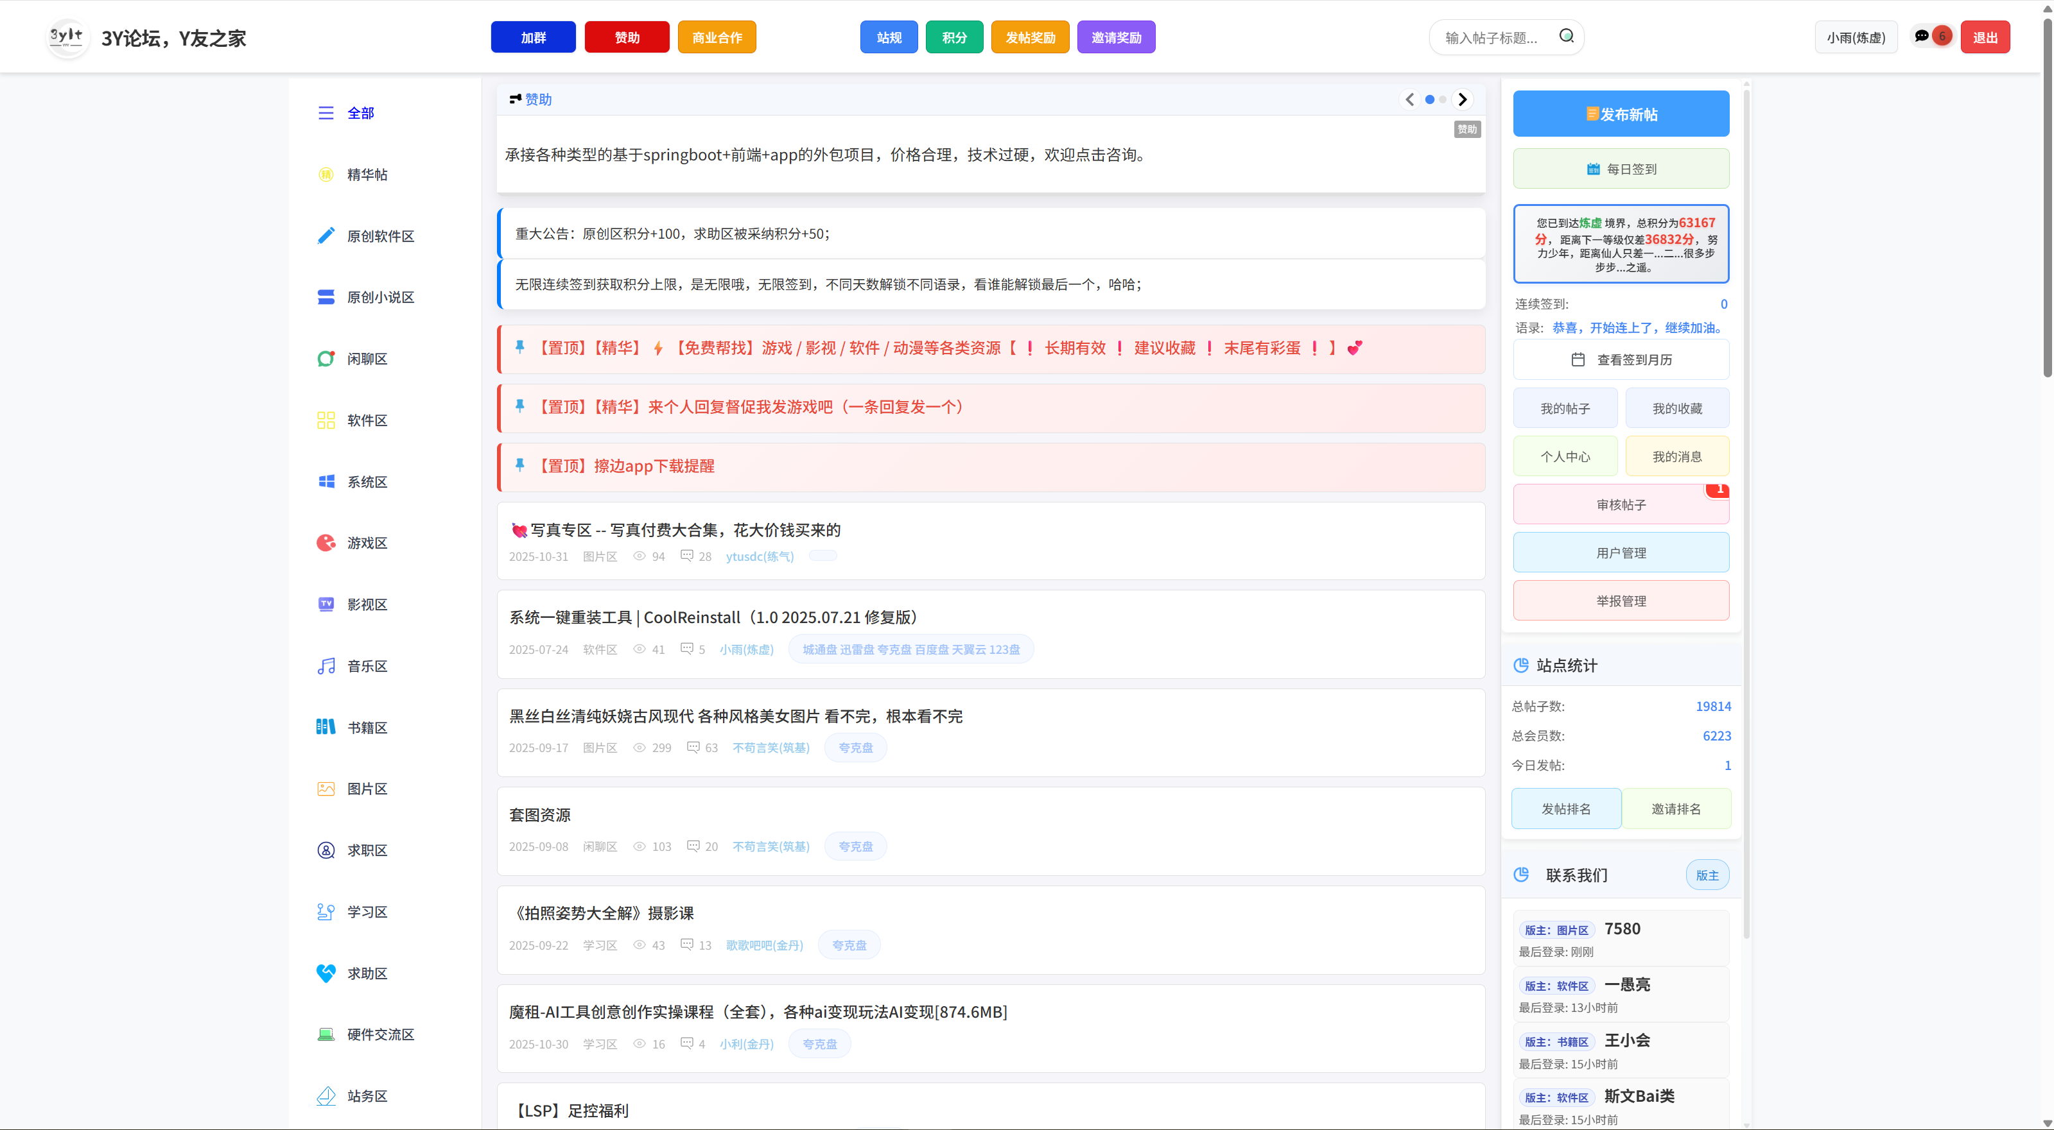This screenshot has width=2054, height=1130.
Task: Open the 音乐区 music note icon
Action: 326,666
